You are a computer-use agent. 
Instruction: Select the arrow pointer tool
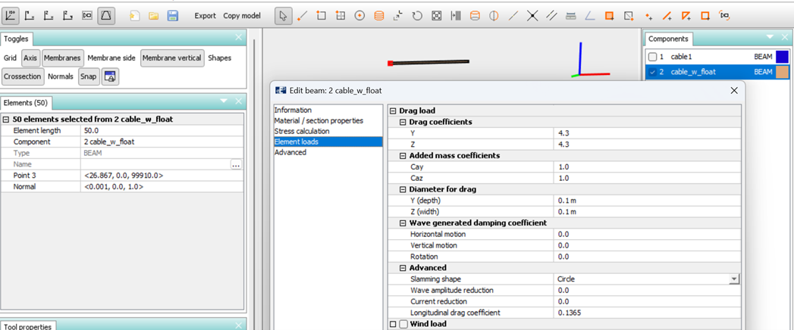click(x=283, y=16)
